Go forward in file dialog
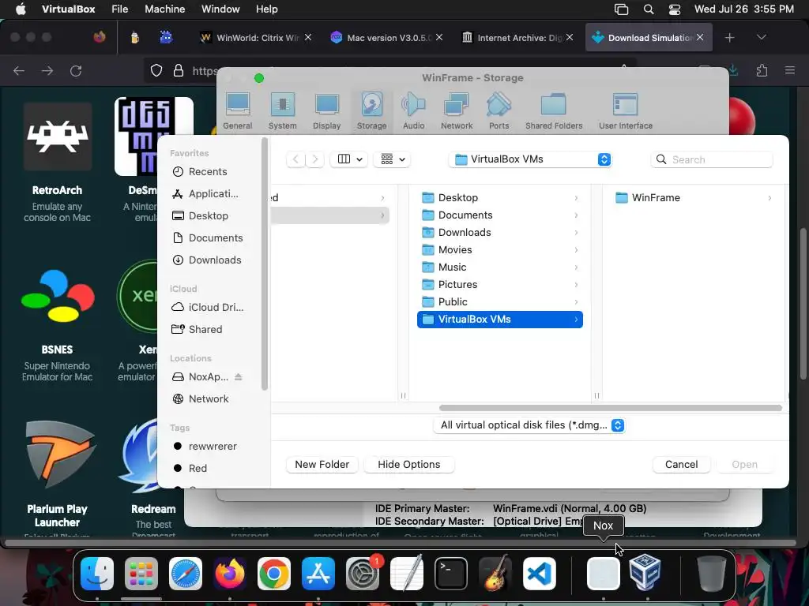This screenshot has height=606, width=809. click(314, 159)
